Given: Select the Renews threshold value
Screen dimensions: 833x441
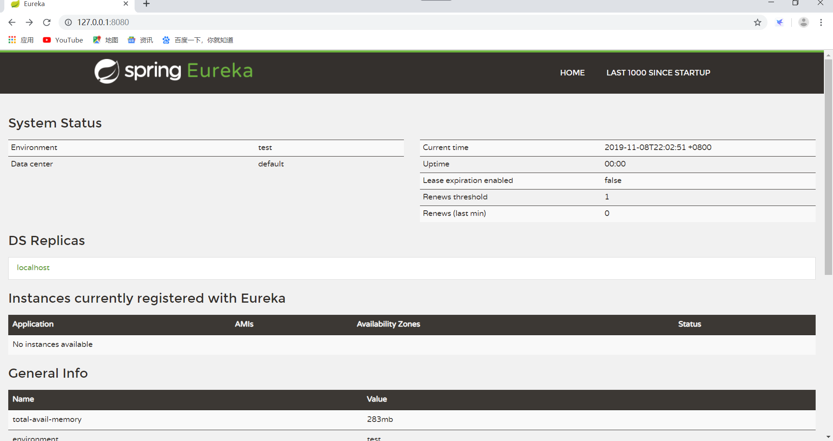Looking at the screenshot, I should [x=607, y=197].
